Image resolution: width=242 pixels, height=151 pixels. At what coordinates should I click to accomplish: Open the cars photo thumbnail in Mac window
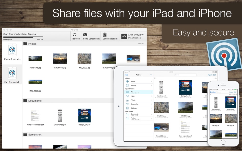click(133, 58)
